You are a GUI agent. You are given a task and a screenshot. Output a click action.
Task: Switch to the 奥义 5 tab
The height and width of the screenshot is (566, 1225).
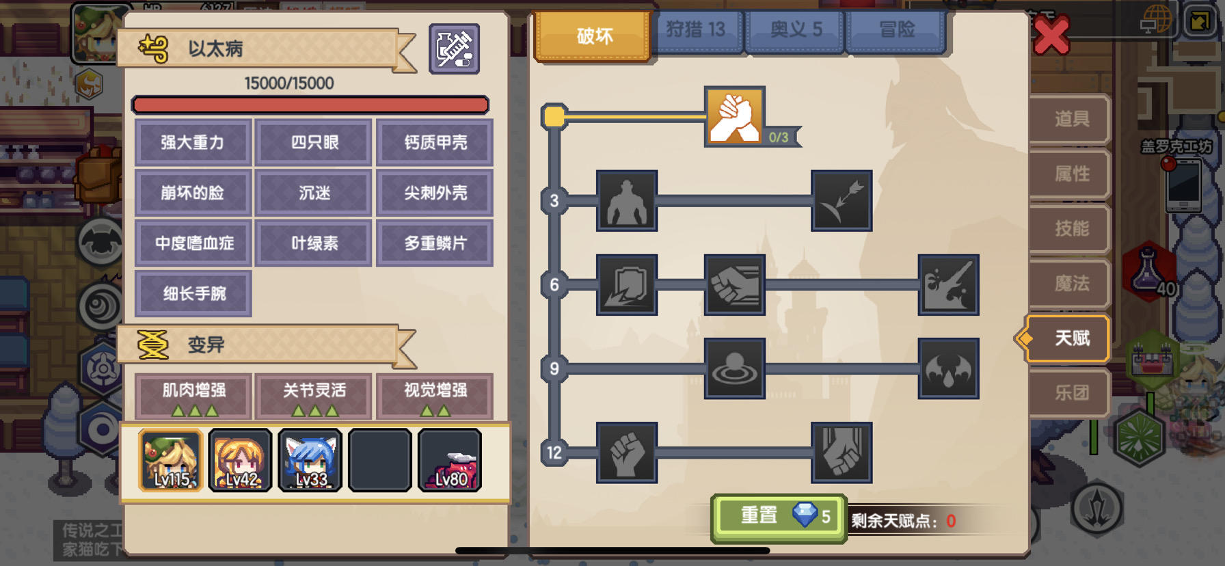coord(796,30)
